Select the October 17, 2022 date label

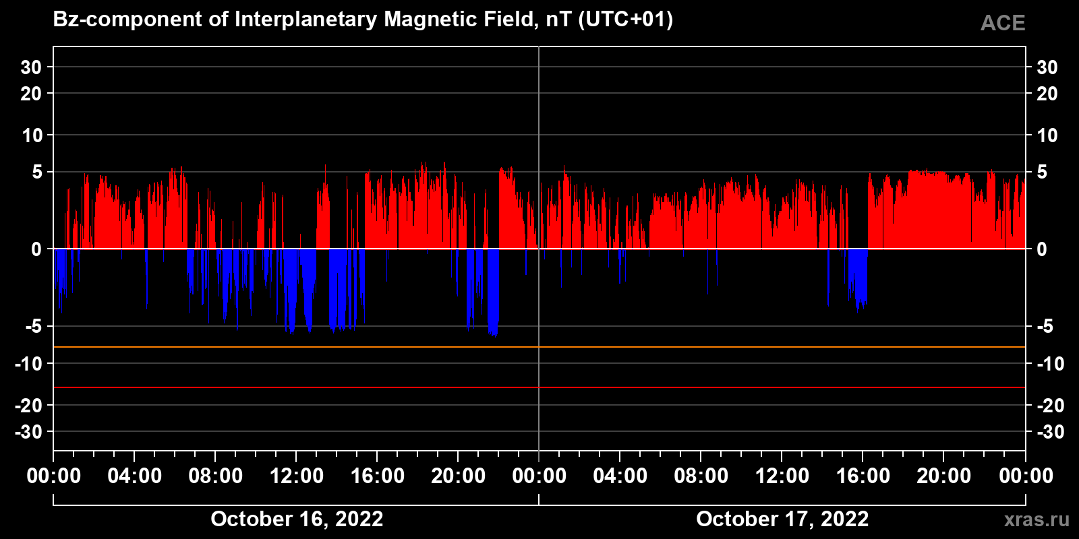pos(782,519)
